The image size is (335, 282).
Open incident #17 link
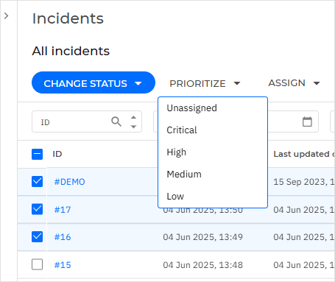coord(63,210)
